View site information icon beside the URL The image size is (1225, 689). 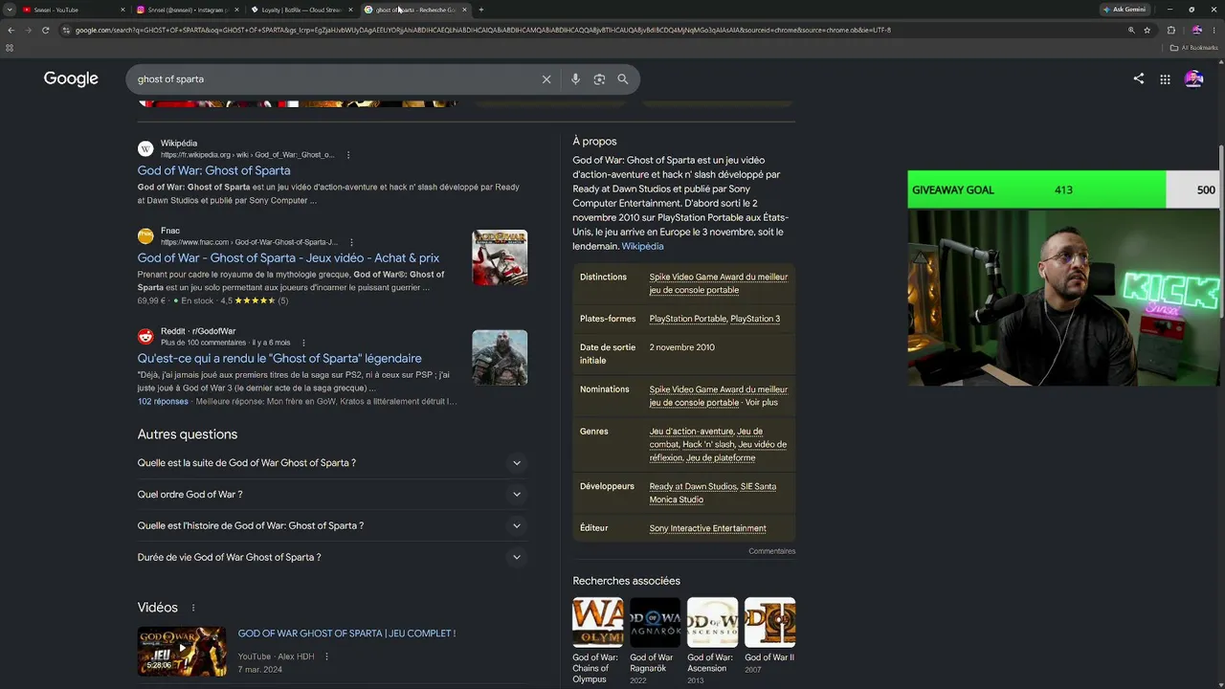pyautogui.click(x=66, y=30)
